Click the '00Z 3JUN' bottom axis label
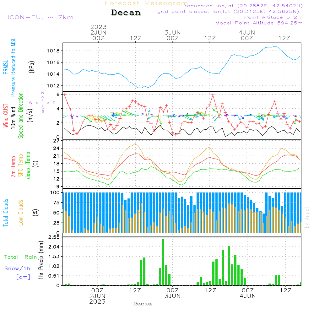Viewport: 314px width, 314px height. pyautogui.click(x=173, y=293)
